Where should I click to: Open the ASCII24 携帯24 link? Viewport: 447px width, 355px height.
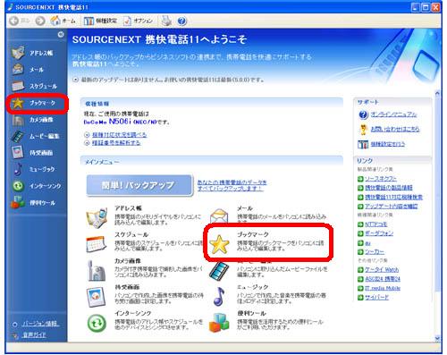coord(383,279)
